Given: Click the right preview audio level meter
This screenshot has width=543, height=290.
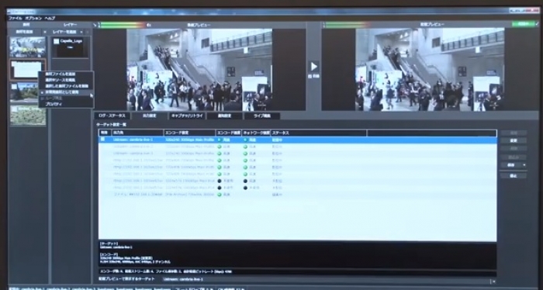Looking at the screenshot, I should coord(346,25).
